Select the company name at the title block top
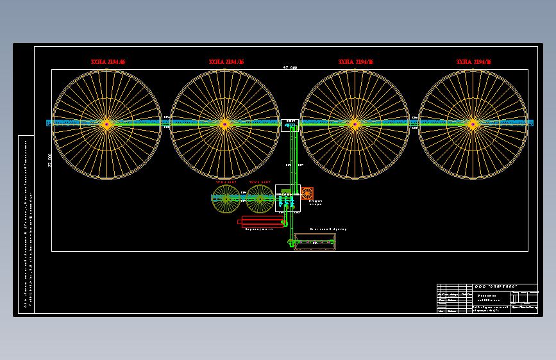 pyautogui.click(x=496, y=286)
